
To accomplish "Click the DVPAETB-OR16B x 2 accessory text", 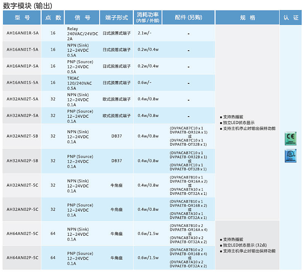I will click(188, 206).
